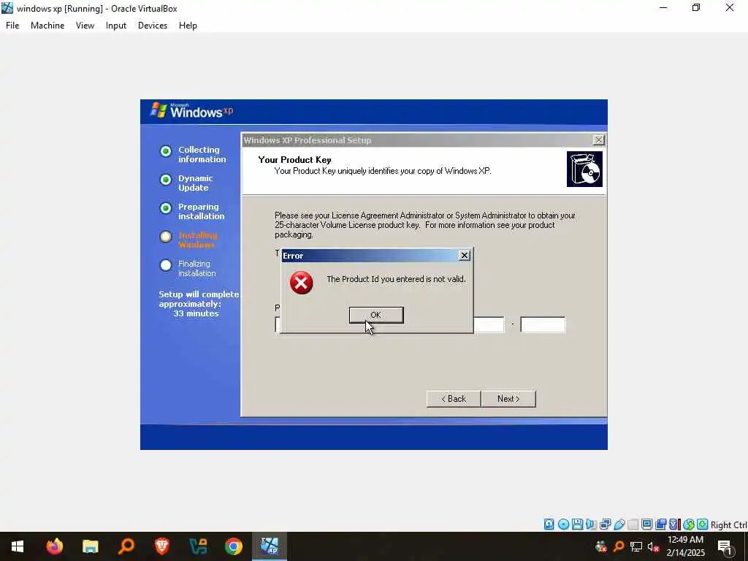Click the 'Finalizing installation' setup step
This screenshot has width=748, height=561.
(197, 269)
